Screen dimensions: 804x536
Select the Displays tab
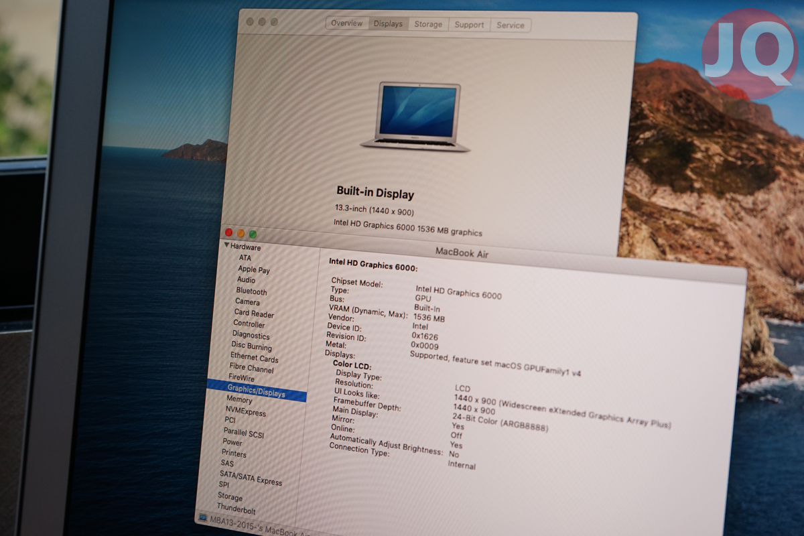(x=388, y=23)
